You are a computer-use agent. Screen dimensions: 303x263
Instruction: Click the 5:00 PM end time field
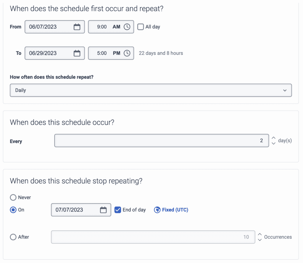105,53
